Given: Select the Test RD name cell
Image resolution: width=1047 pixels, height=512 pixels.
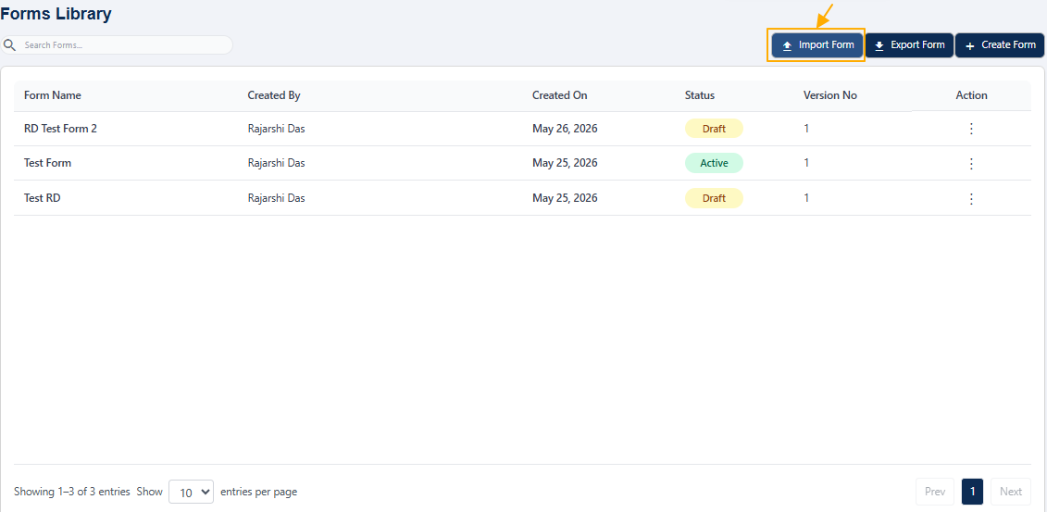Looking at the screenshot, I should tap(42, 197).
